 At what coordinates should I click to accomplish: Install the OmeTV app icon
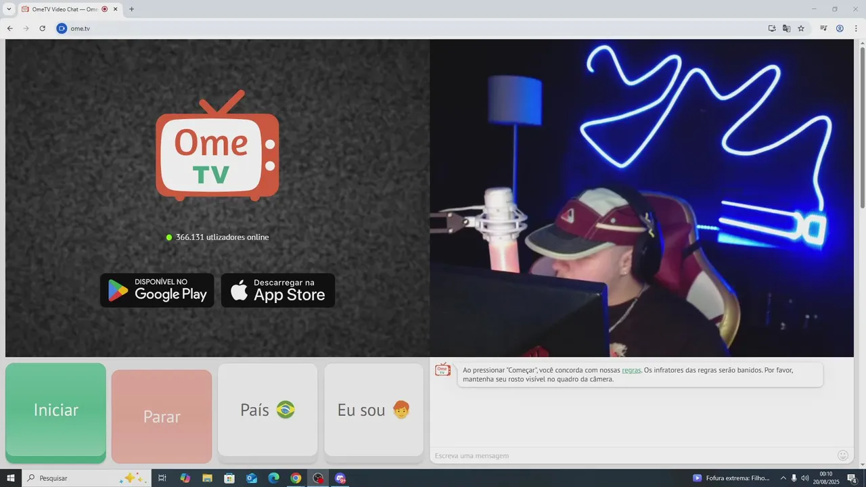coord(772,28)
